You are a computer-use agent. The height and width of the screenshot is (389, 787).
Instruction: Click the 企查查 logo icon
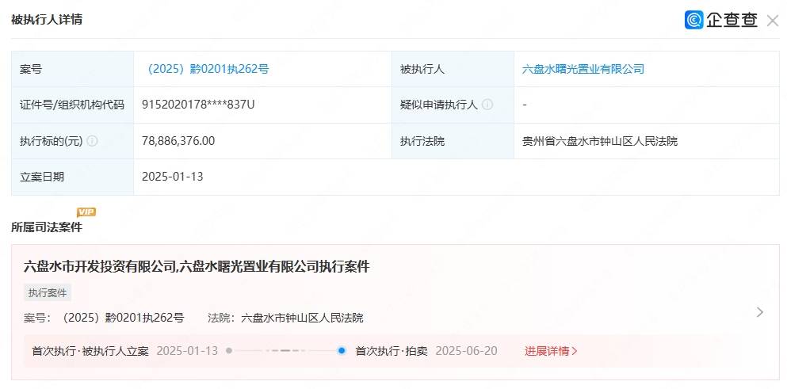[x=694, y=20]
